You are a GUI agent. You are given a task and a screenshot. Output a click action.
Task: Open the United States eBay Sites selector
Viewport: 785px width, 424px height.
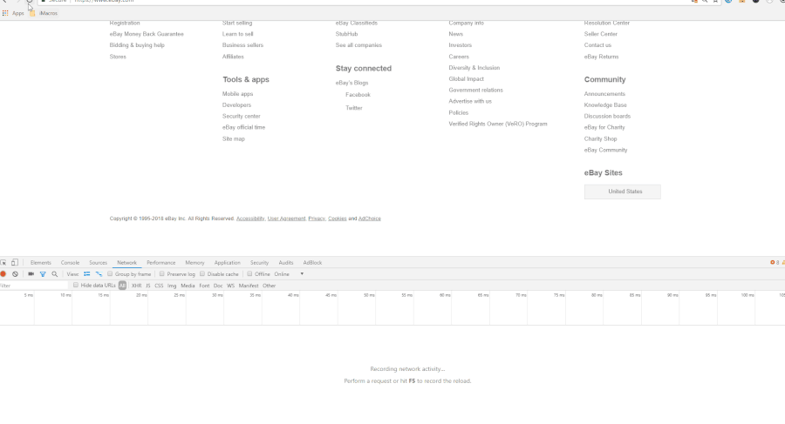tap(622, 192)
